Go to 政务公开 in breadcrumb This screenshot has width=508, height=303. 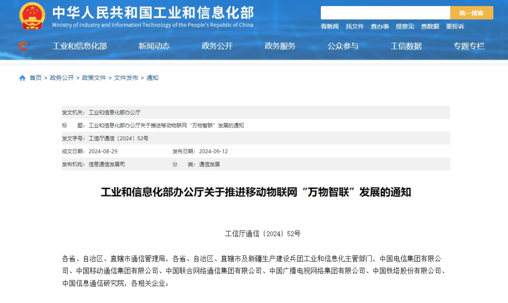62,78
